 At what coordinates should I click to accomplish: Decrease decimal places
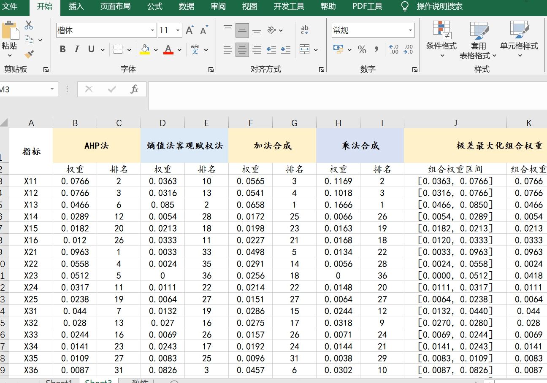(408, 49)
